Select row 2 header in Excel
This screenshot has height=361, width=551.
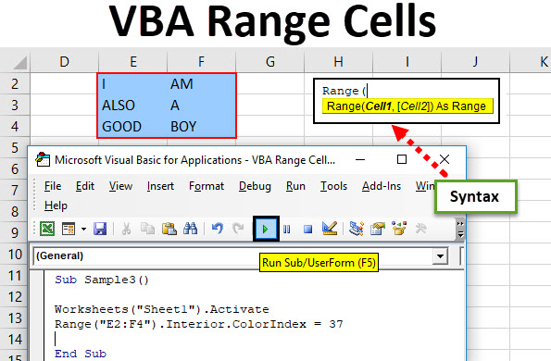[15, 84]
